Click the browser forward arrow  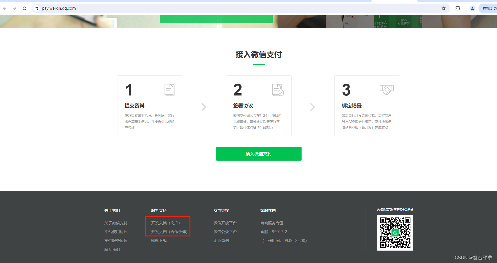click(x=15, y=8)
